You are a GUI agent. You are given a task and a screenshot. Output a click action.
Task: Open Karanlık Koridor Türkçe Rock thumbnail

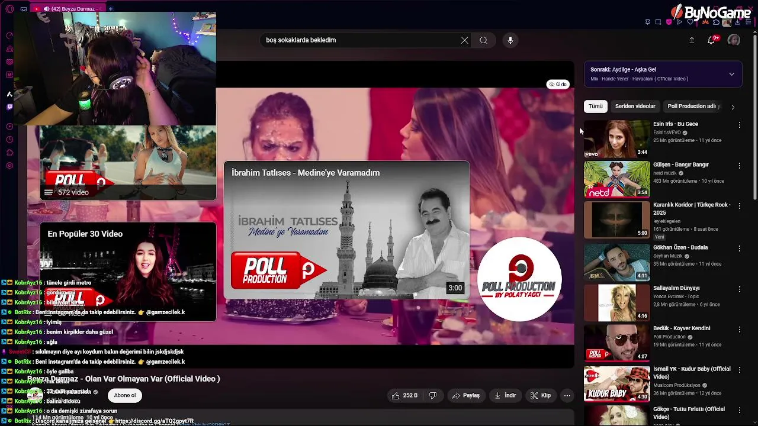coord(616,220)
